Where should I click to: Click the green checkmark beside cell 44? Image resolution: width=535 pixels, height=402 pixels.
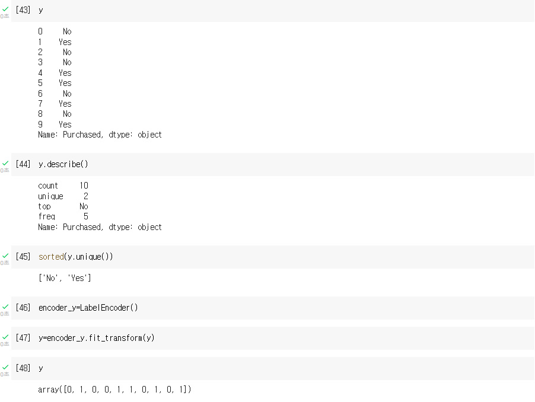coord(5,163)
